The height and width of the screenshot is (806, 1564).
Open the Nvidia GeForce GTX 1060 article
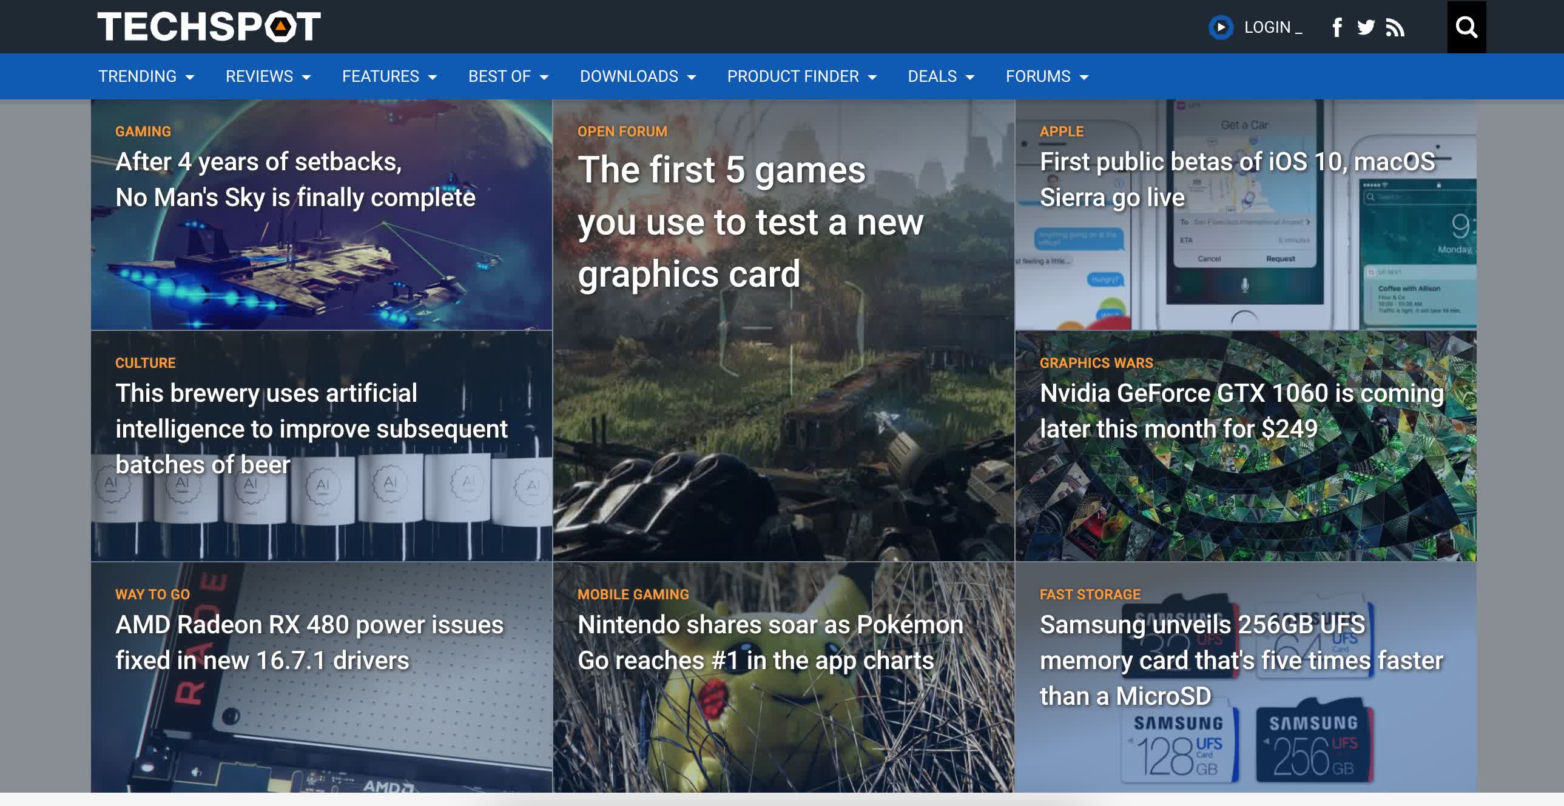click(x=1242, y=411)
